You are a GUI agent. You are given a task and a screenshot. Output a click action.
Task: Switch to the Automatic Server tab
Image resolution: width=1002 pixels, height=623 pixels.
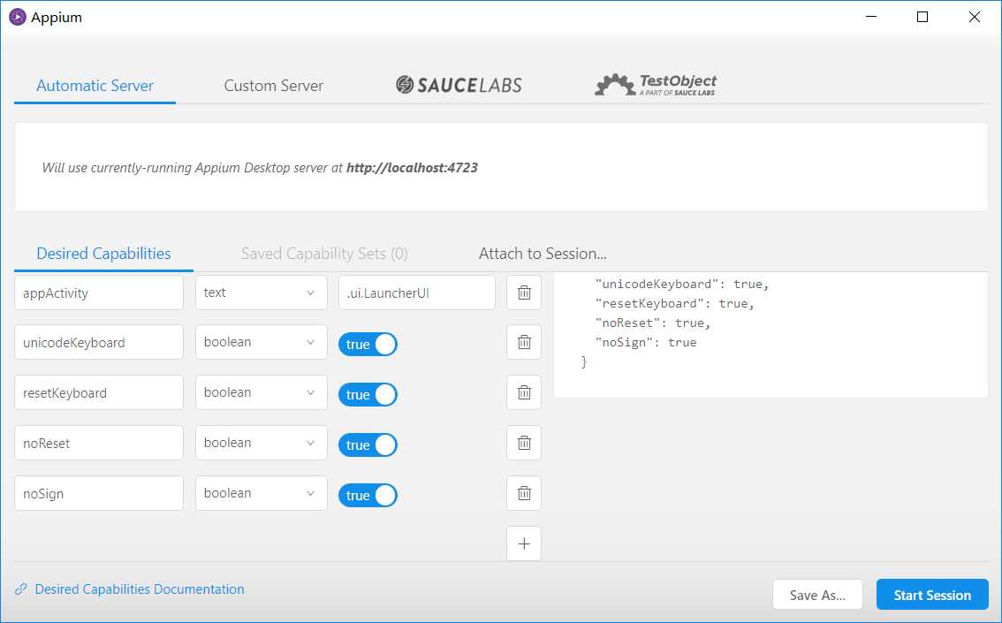pyautogui.click(x=95, y=86)
